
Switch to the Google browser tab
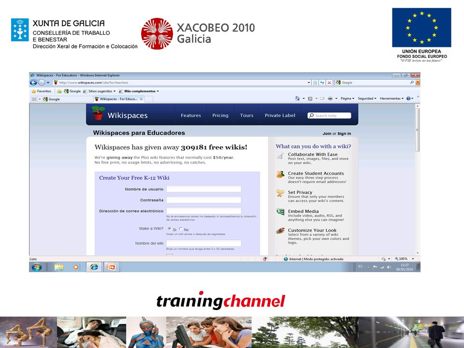pos(68,99)
